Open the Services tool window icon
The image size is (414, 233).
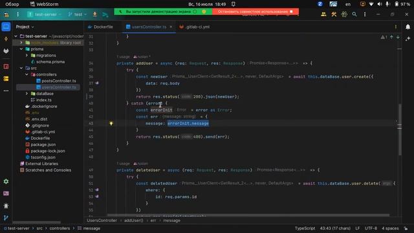point(6,181)
